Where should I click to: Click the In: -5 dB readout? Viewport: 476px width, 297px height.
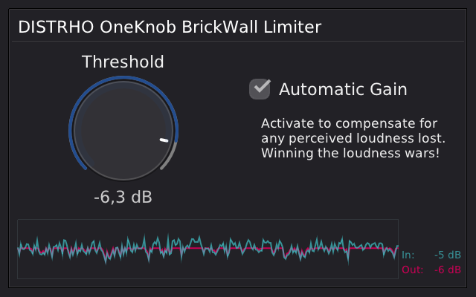[x=431, y=255]
